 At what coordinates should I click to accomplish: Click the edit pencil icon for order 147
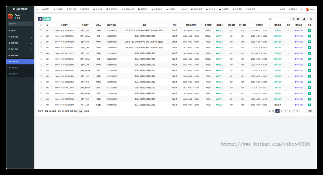[x=309, y=30]
